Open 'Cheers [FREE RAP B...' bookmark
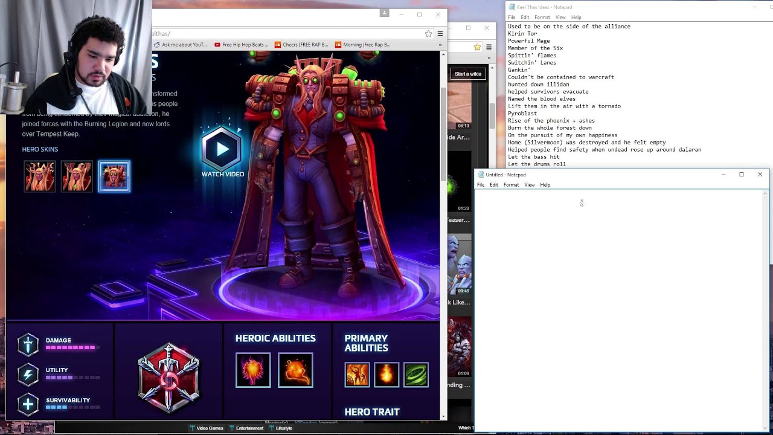Viewport: 773px width, 435px height. pyautogui.click(x=301, y=45)
